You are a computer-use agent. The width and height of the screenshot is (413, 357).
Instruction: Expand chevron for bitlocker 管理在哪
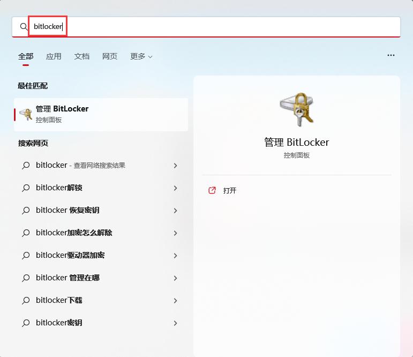[175, 278]
